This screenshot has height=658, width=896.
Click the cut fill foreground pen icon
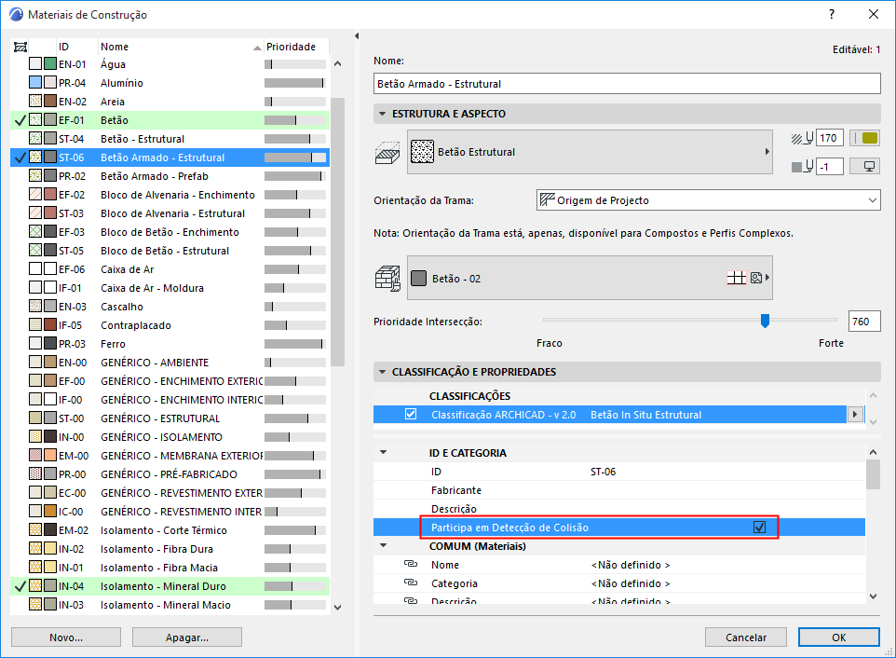802,138
